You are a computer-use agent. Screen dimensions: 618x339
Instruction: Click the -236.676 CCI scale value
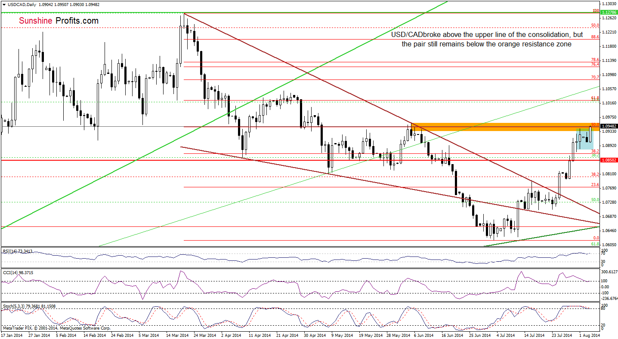610,299
